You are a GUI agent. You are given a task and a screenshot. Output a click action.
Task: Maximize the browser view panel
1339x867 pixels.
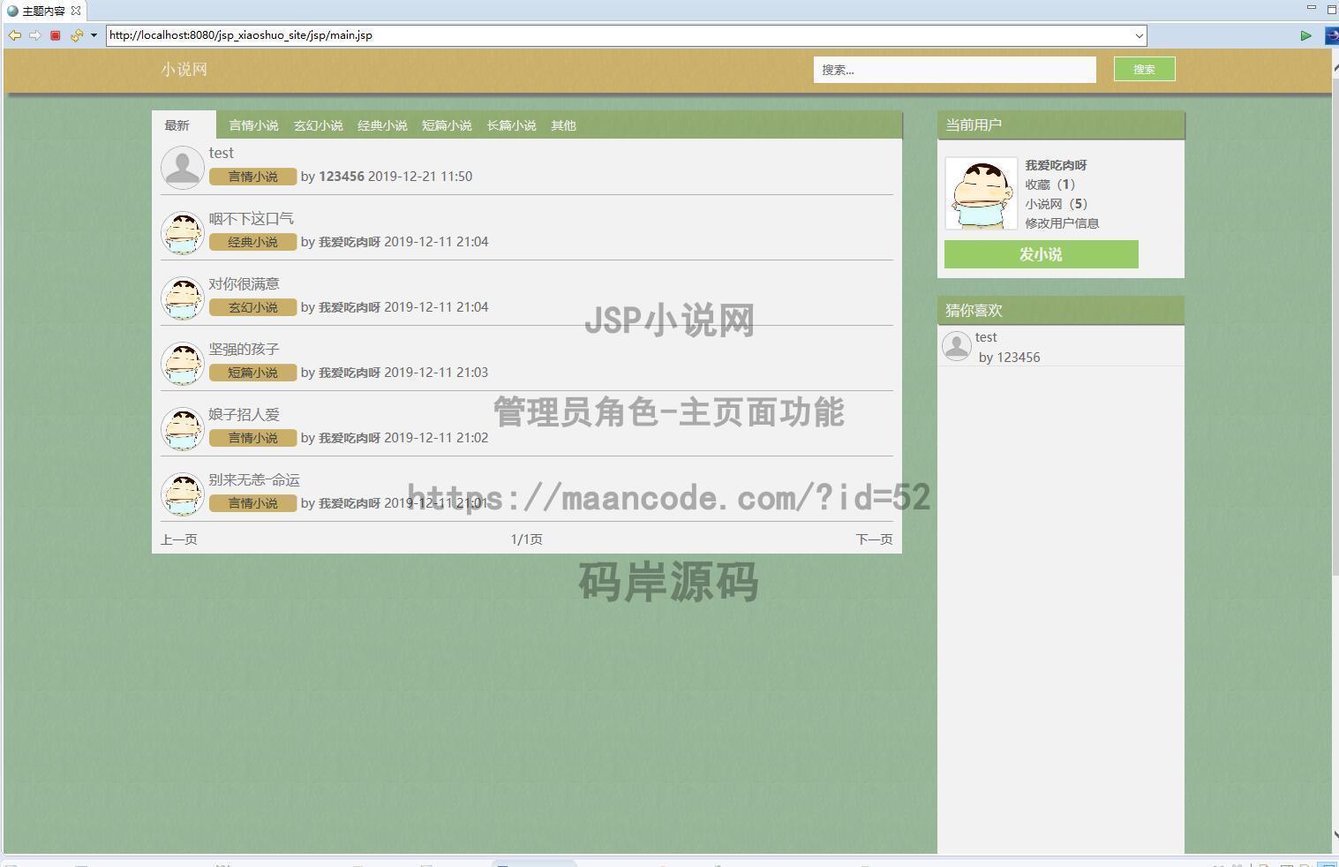(1332, 9)
